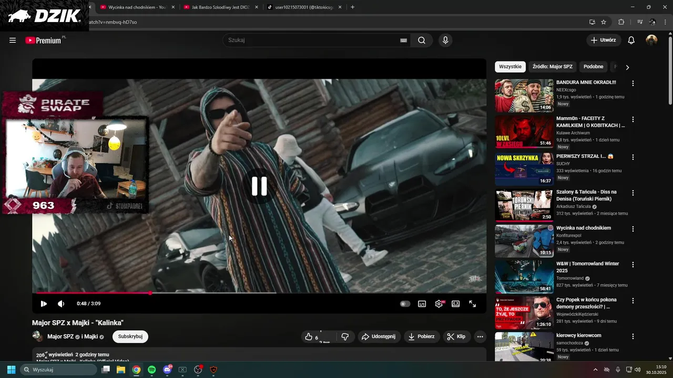The height and width of the screenshot is (378, 673).
Task: Open the Chrome extensions puzzle icon
Action: point(621,22)
